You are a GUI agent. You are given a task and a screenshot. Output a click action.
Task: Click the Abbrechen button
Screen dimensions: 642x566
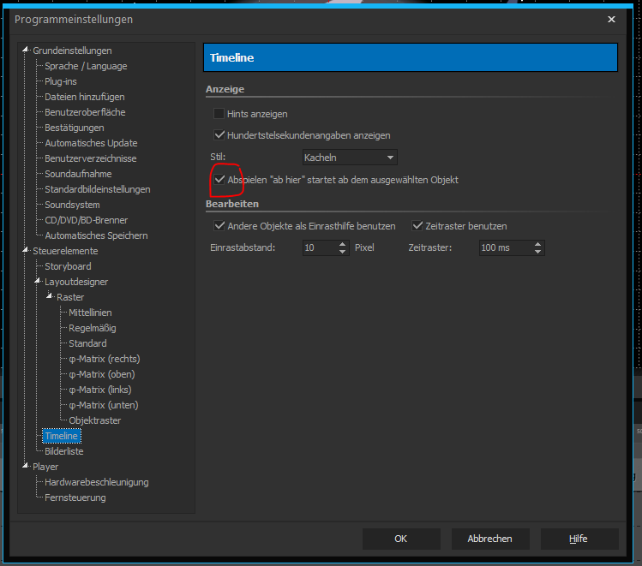tap(489, 539)
